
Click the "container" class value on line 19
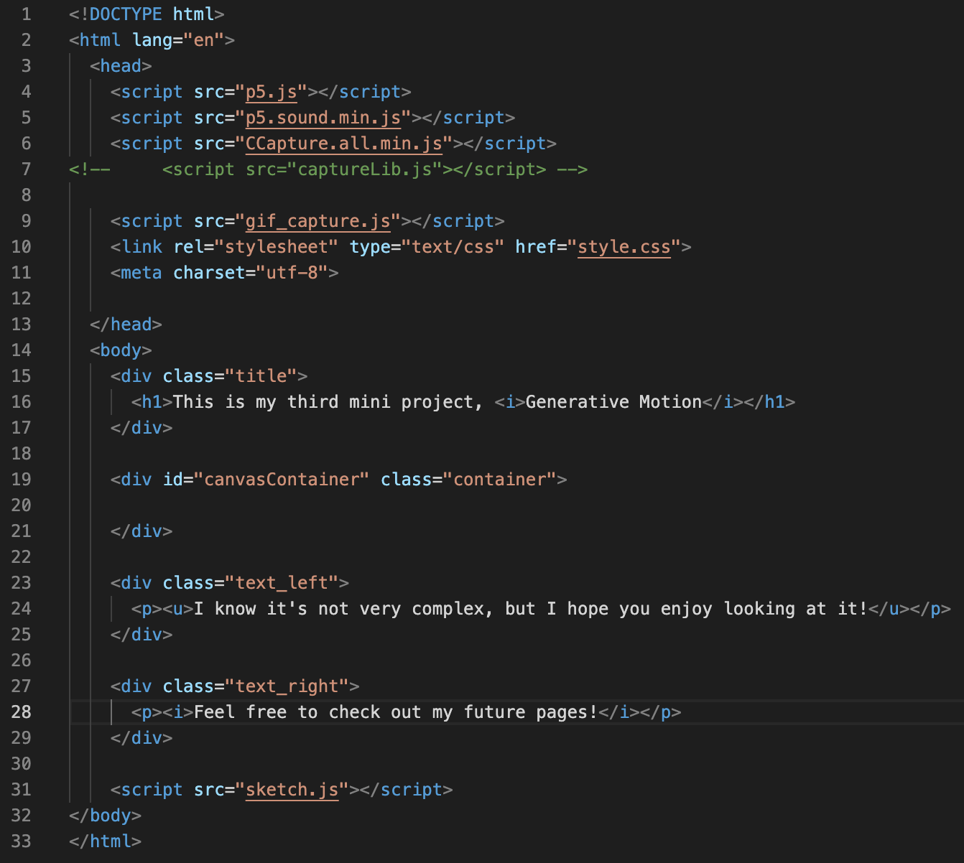click(x=499, y=480)
